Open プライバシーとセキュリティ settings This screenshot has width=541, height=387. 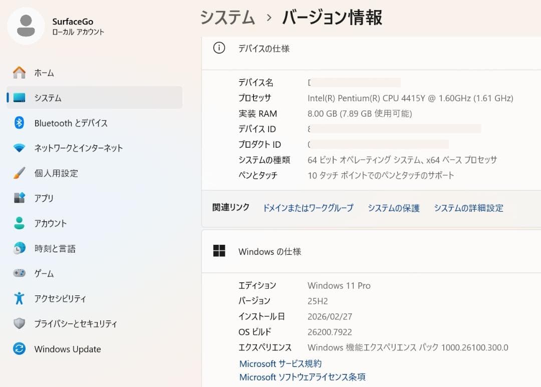(94, 324)
